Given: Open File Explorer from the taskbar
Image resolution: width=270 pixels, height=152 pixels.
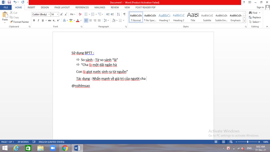Looking at the screenshot, I should (x=40, y=148).
